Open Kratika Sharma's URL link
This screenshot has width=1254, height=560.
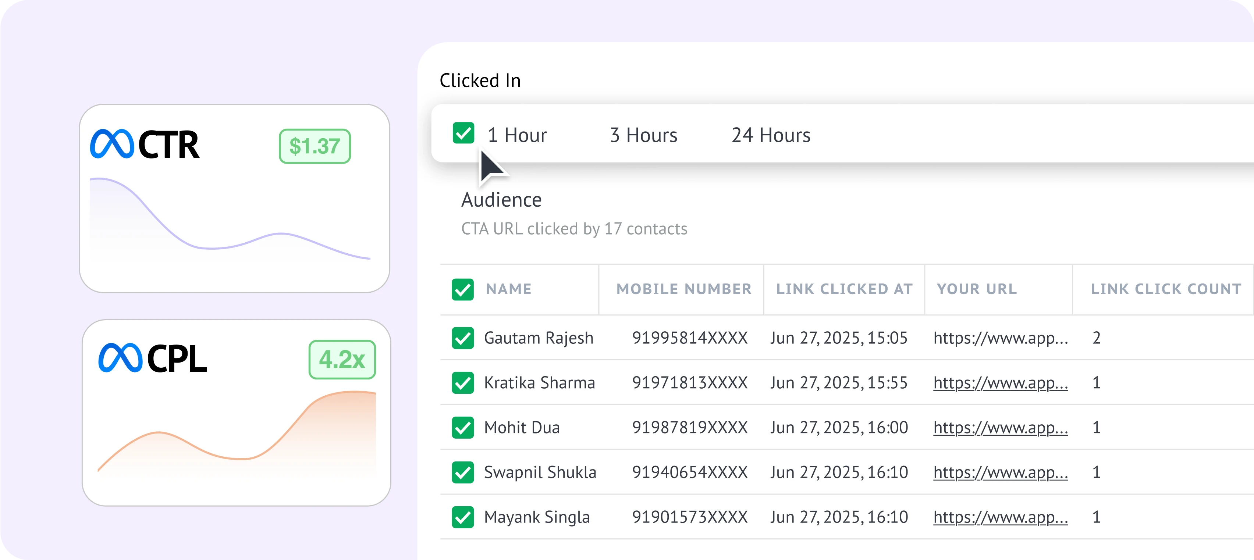tap(1001, 383)
